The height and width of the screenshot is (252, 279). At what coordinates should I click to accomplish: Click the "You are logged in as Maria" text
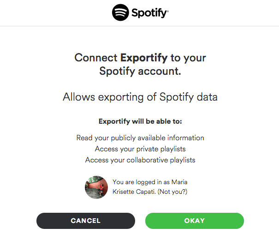pos(150,182)
